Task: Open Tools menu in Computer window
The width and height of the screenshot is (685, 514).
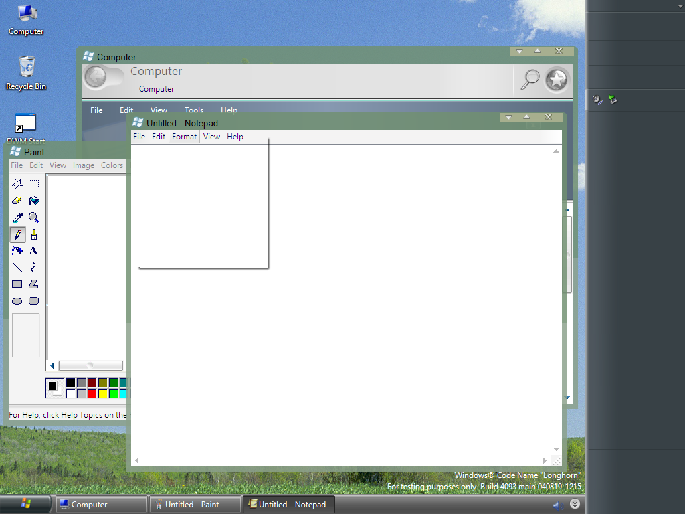Action: point(194,110)
